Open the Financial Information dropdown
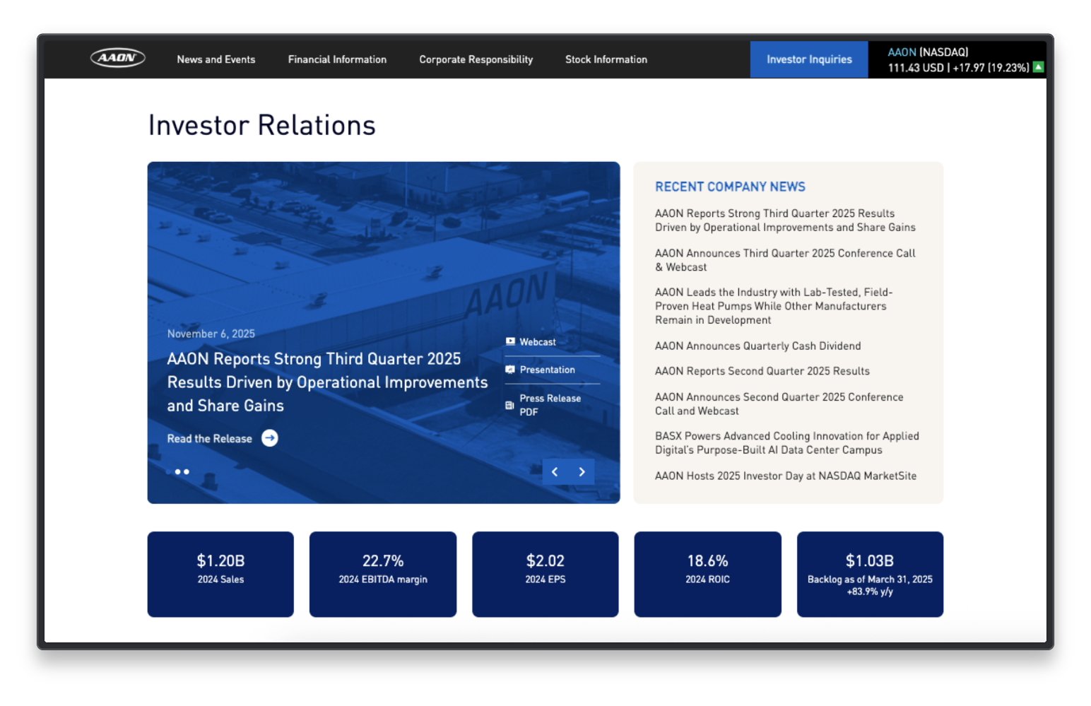 tap(337, 59)
